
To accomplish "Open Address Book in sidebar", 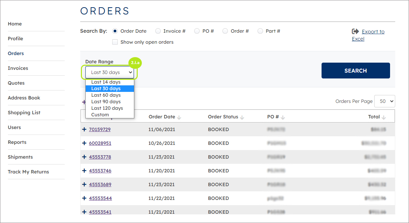I will 24,98.
